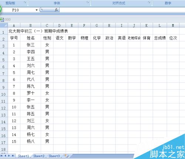Click the cell containing 周六

click(x=30, y=127)
